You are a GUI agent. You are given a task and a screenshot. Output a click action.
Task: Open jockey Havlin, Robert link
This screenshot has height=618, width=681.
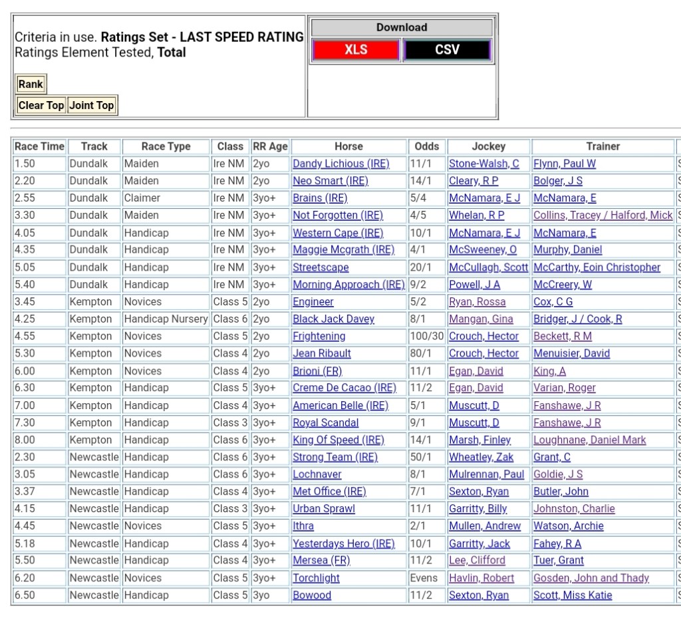[481, 578]
